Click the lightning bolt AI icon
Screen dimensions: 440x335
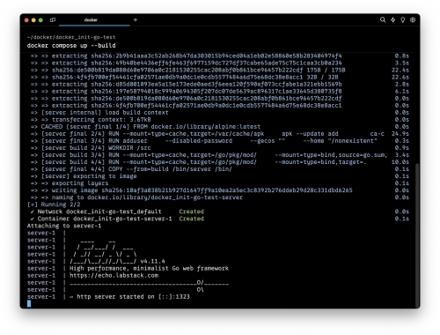pos(392,19)
